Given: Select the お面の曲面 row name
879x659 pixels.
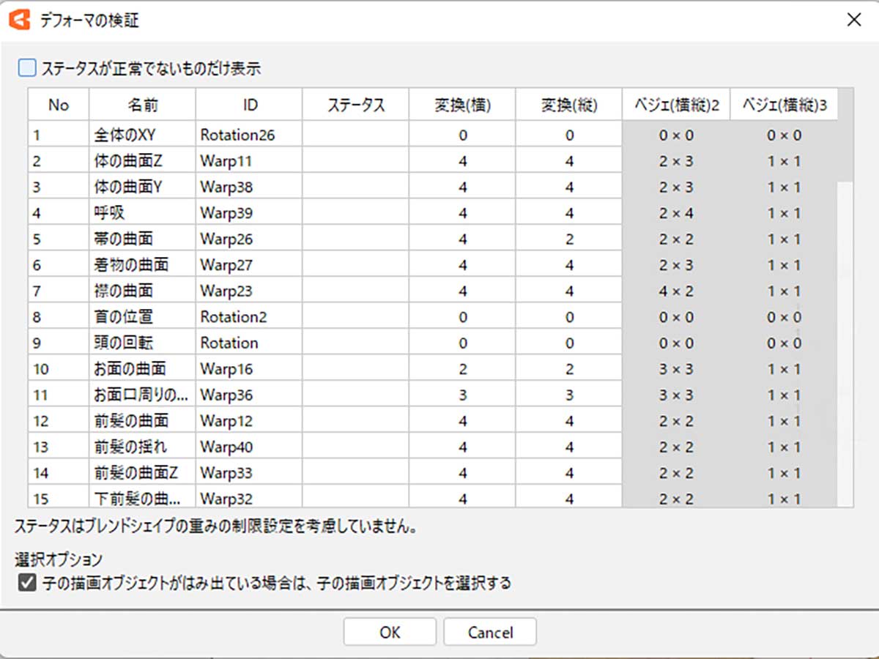Looking at the screenshot, I should tap(142, 369).
